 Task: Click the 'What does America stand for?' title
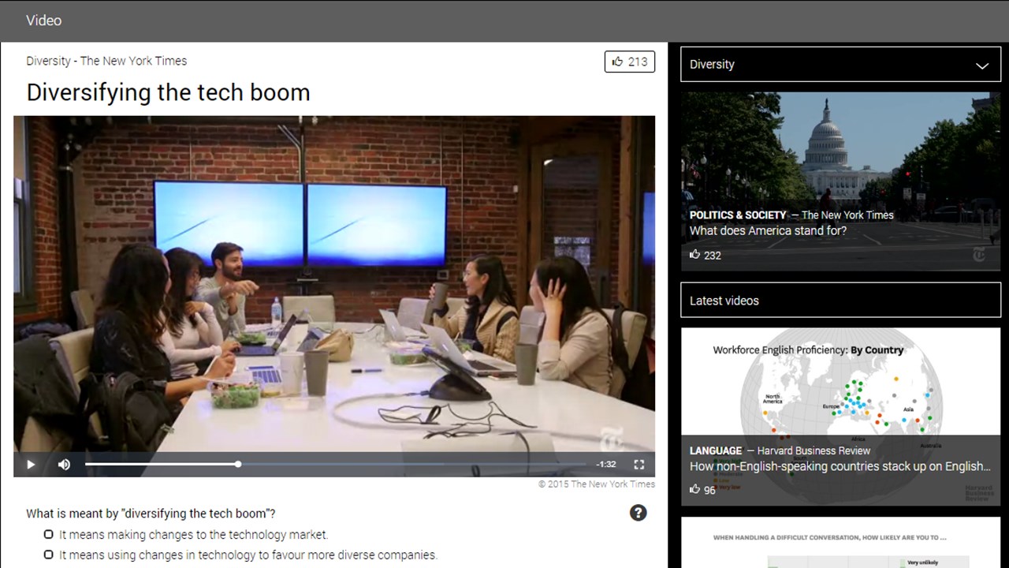(768, 231)
